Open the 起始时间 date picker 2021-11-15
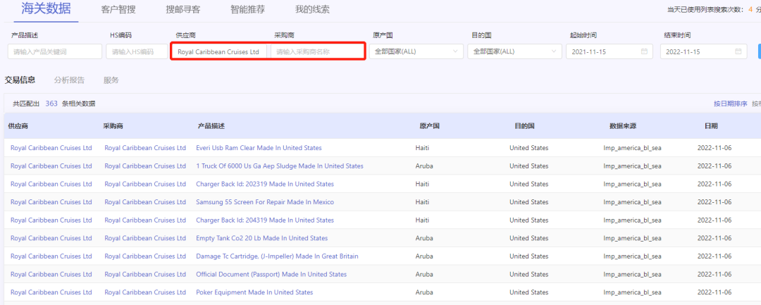 coord(610,51)
